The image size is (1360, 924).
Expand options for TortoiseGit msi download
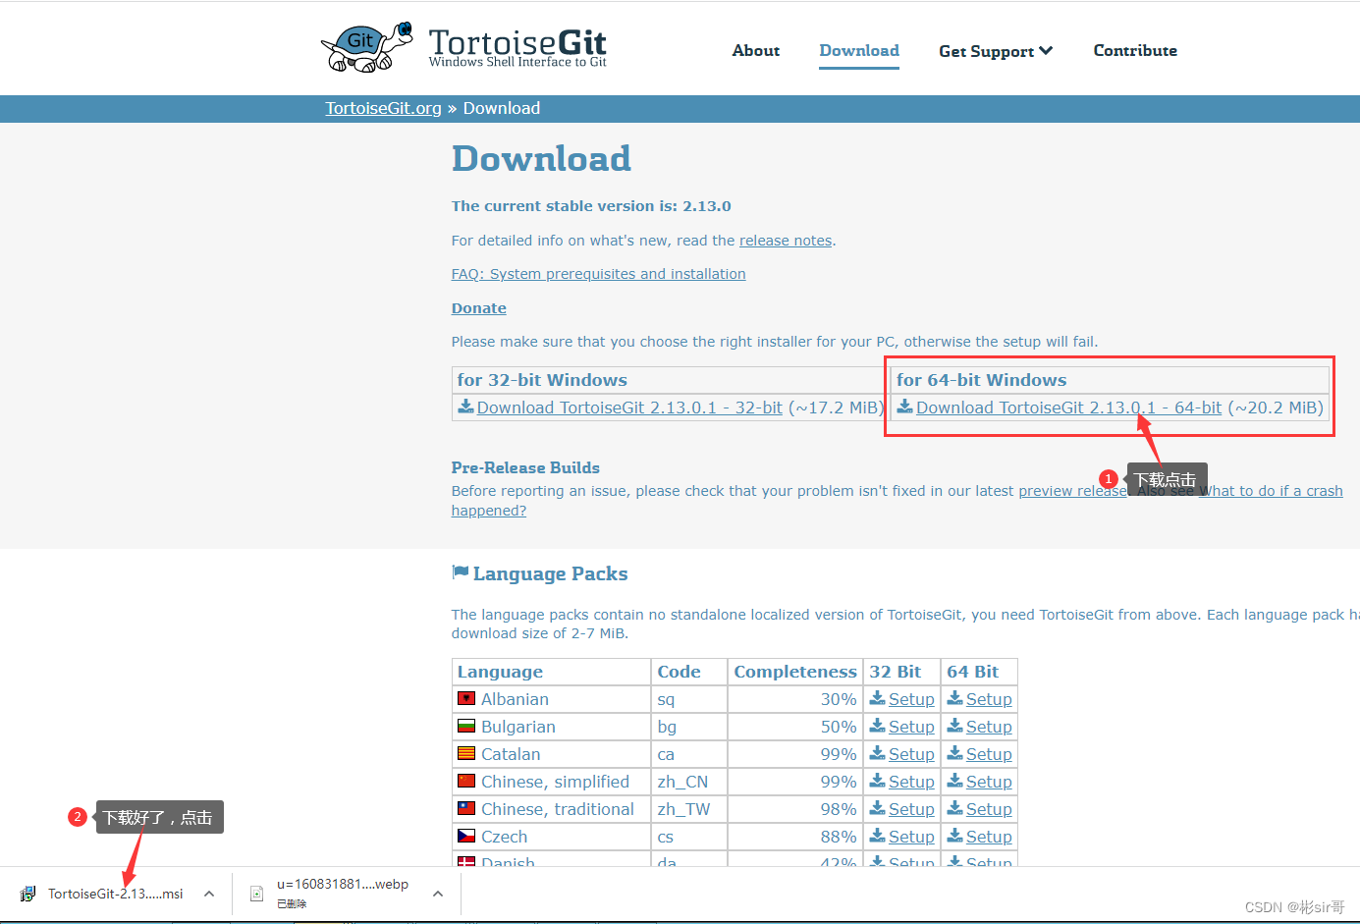pyautogui.click(x=209, y=894)
